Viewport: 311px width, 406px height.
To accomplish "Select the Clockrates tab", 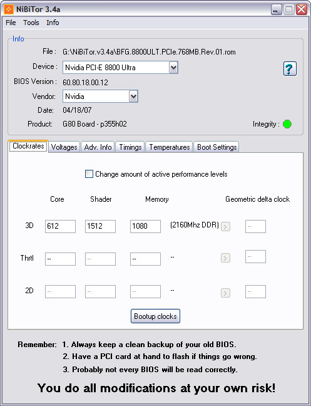I will coord(28,146).
